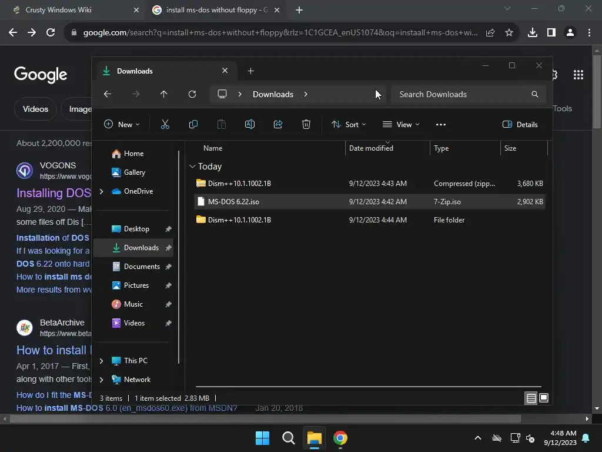Select the install ms-dos without floppy Chrome tab
Viewport: 602px width, 452px height.
tap(216, 10)
